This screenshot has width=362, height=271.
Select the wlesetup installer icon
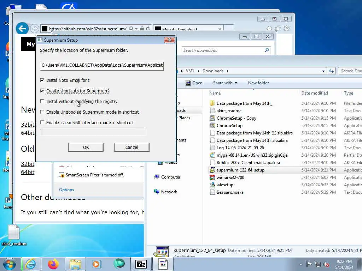212,185
